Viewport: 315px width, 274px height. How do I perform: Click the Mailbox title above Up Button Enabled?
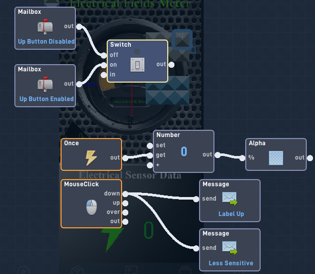[x=30, y=69]
